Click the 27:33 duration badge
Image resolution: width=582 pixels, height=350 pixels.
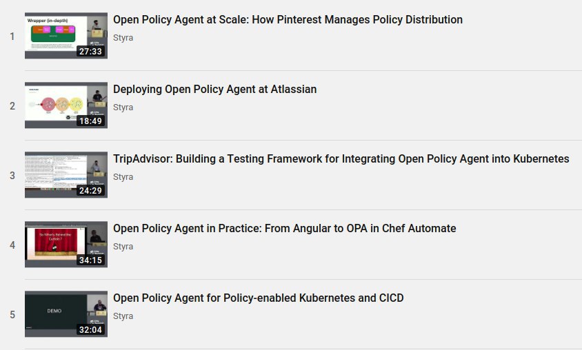[90, 52]
